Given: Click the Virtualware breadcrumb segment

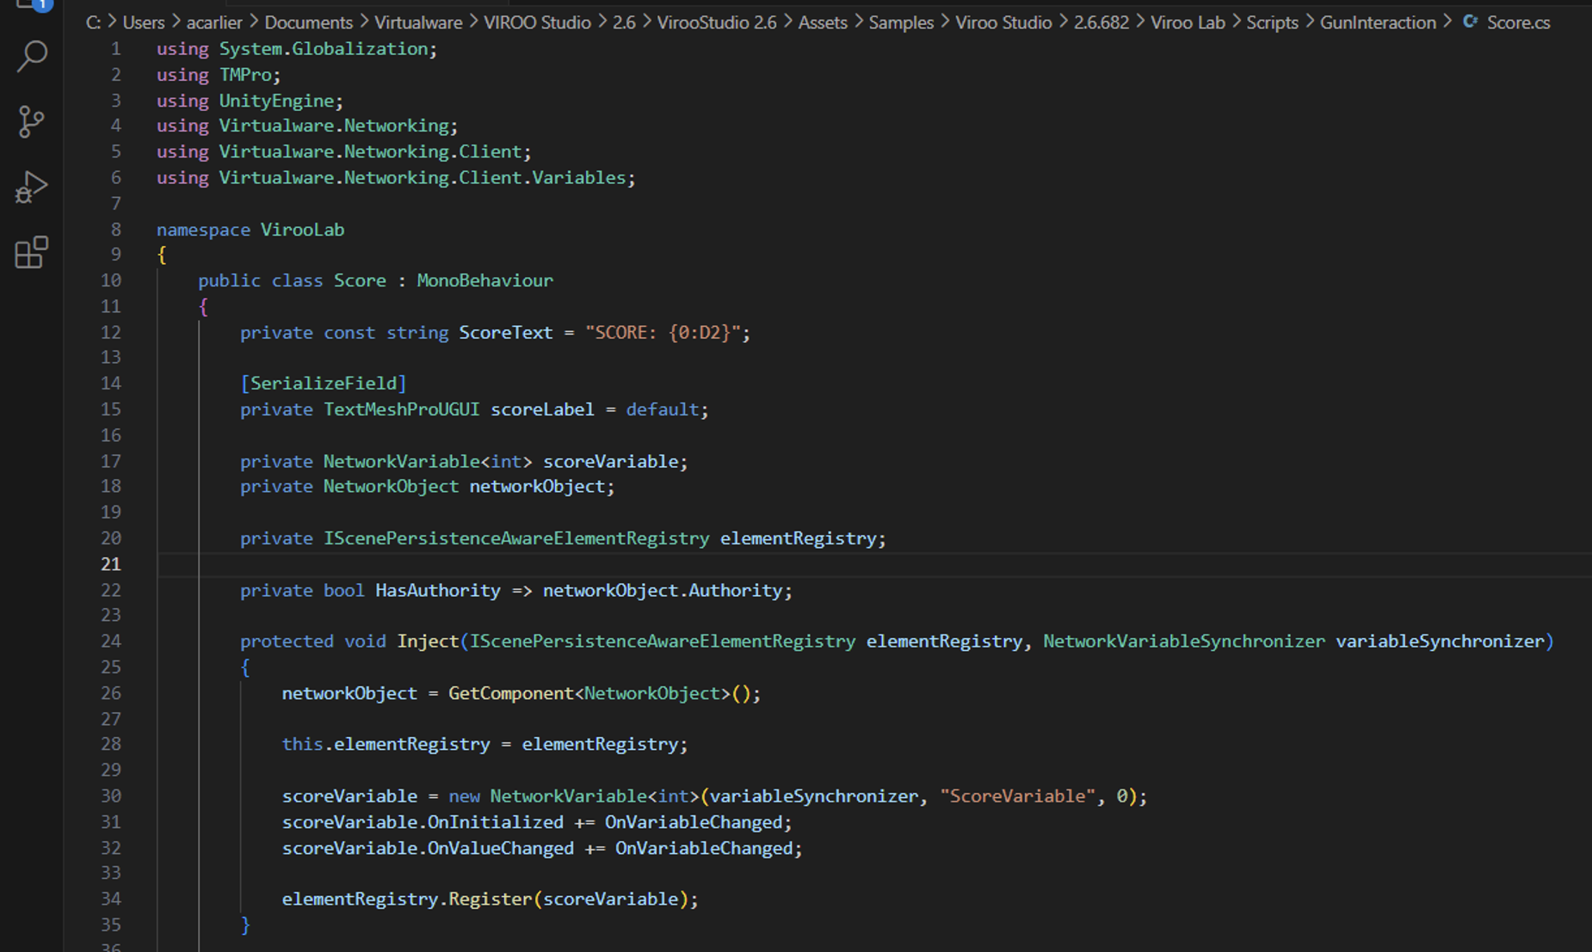Looking at the screenshot, I should [418, 22].
